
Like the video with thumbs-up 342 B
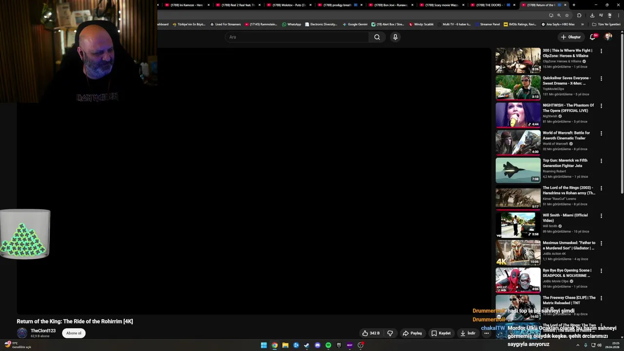pos(371,333)
